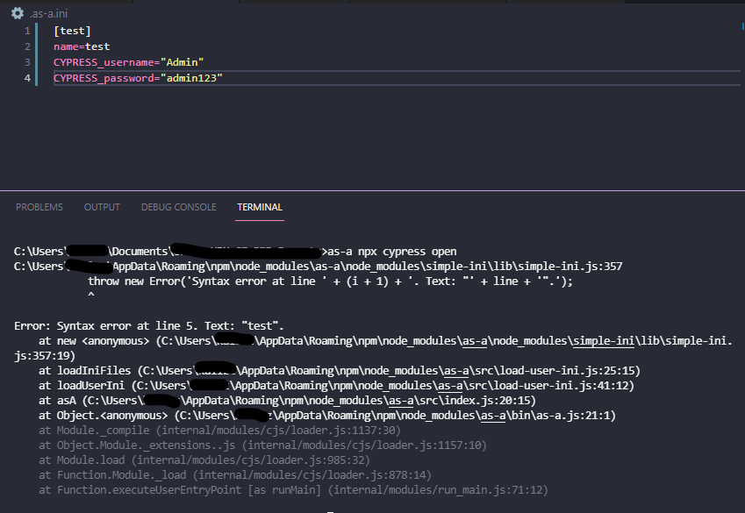This screenshot has height=513, width=745.
Task: Click the CYPRESS_username key text
Action: tap(104, 62)
